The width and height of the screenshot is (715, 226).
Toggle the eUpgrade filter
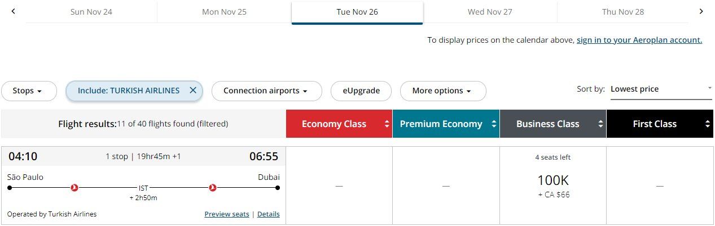(361, 91)
